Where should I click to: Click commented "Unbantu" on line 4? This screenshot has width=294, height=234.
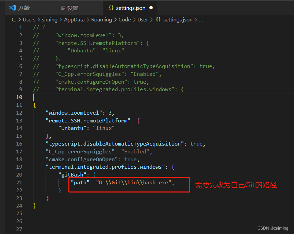82,51
